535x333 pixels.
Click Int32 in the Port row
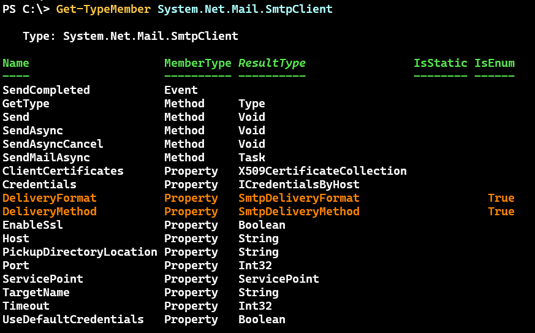(x=255, y=266)
